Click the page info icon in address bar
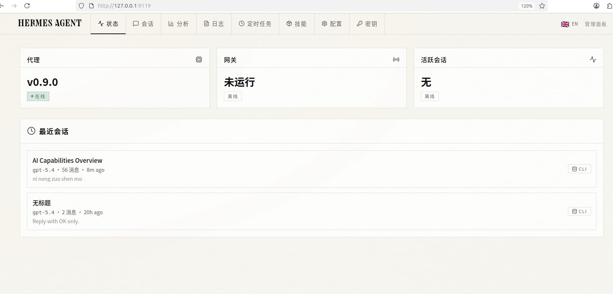The height and width of the screenshot is (294, 613). (x=91, y=6)
